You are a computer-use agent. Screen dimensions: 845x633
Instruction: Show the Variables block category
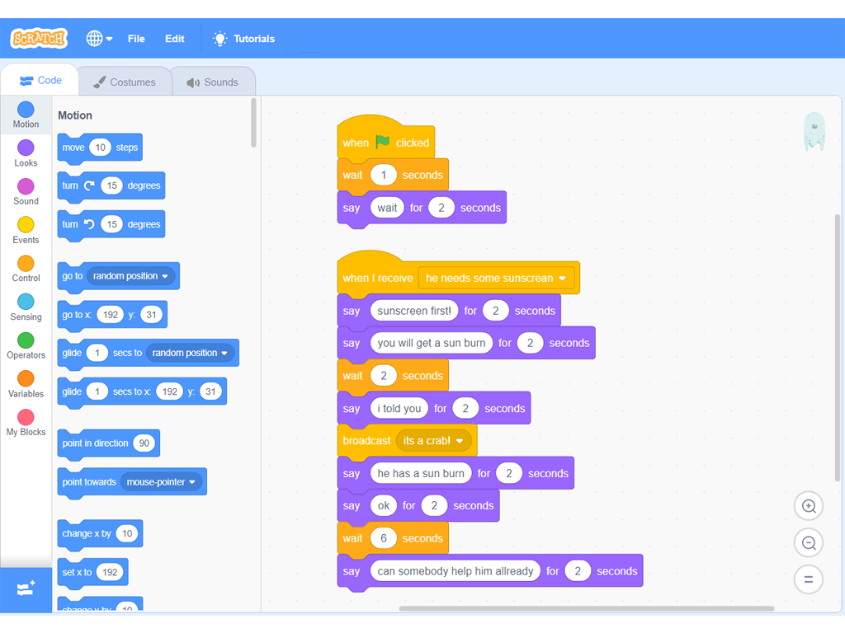pyautogui.click(x=26, y=383)
